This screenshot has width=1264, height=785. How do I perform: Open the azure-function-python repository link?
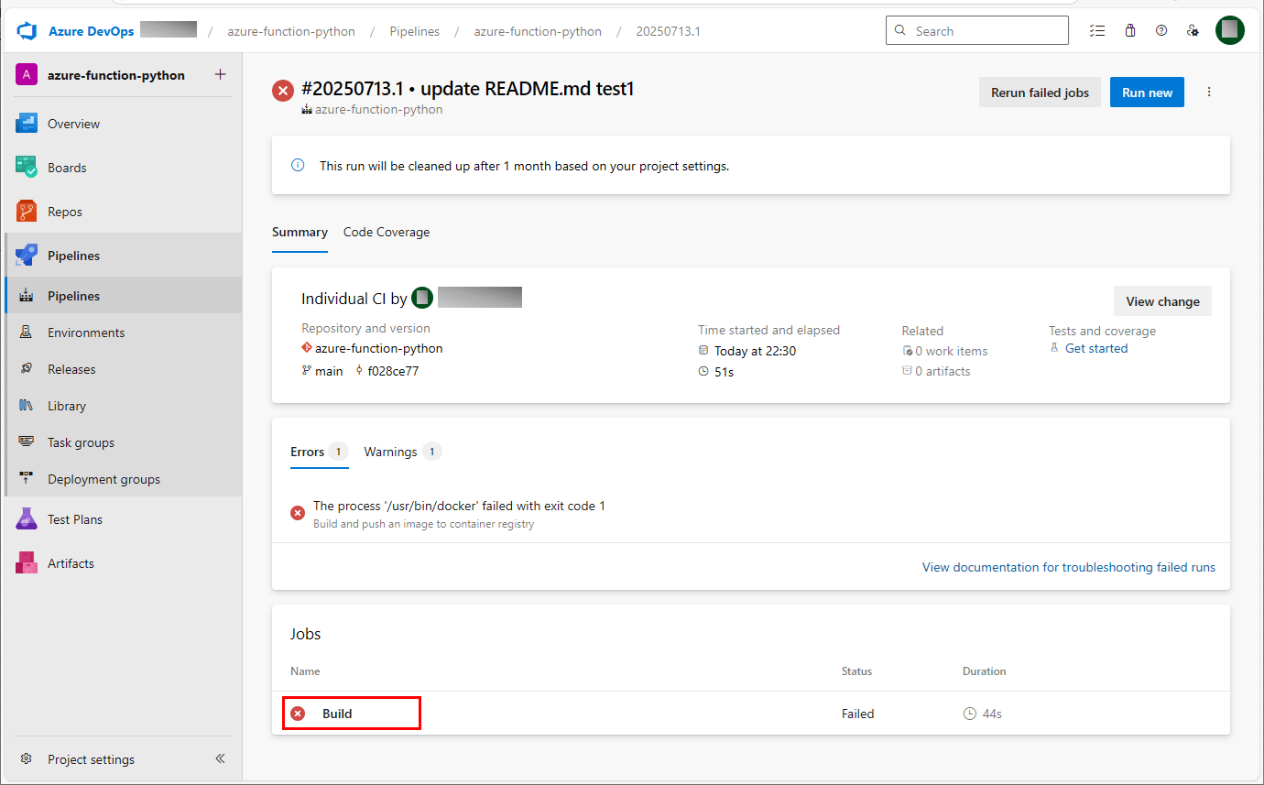tap(378, 348)
